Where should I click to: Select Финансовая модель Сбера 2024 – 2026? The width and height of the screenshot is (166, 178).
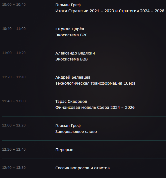coord(95,108)
